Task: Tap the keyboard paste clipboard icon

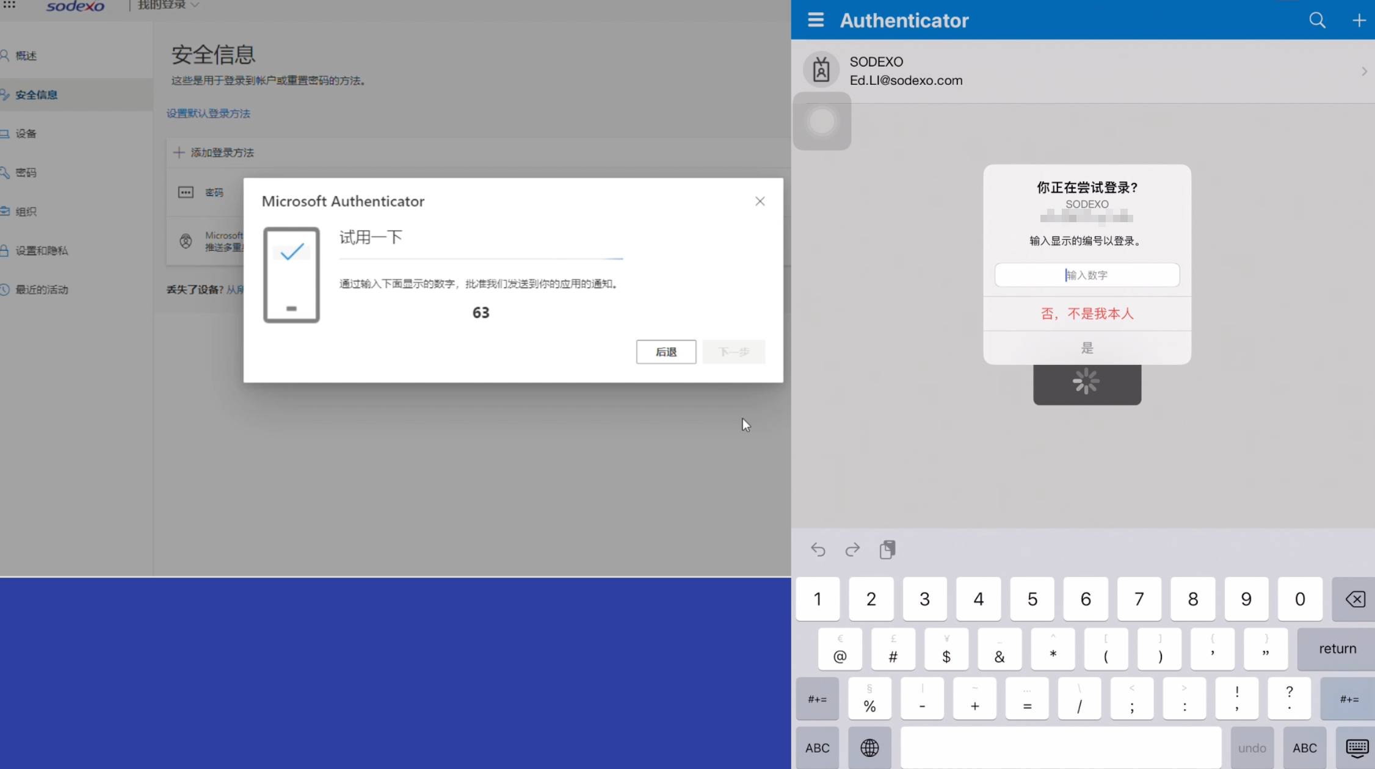Action: tap(887, 549)
